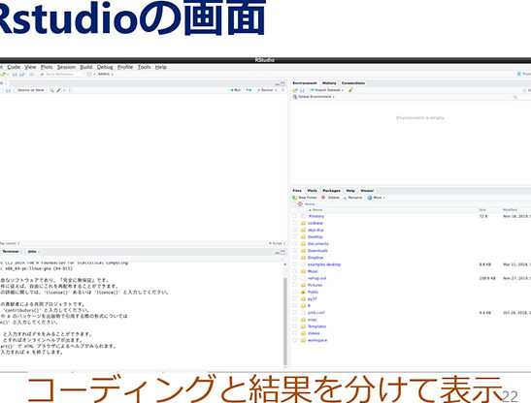Click the Home breadcrumb link
Image resolution: width=531 pixels, height=403 pixels.
click(310, 204)
